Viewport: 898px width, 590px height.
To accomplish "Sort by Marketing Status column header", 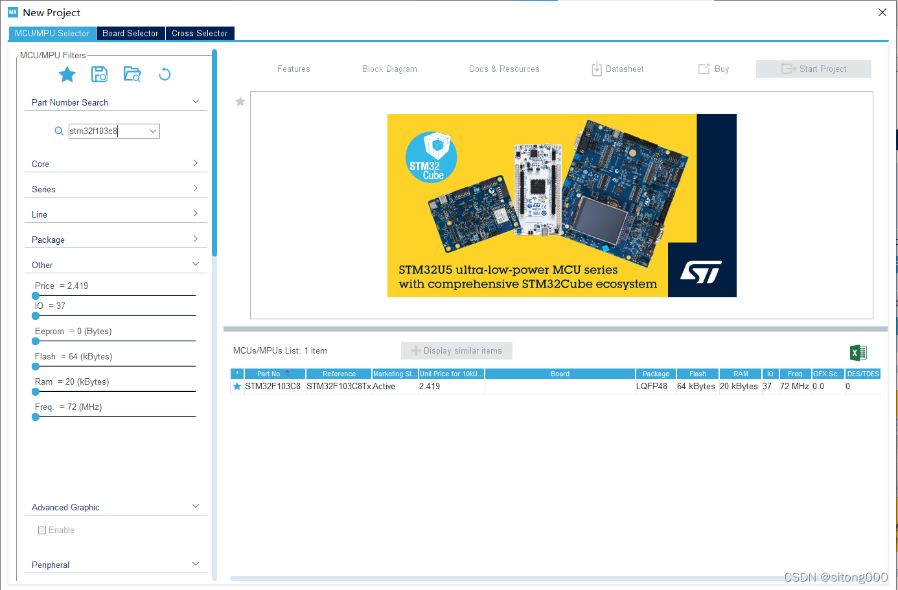I will point(395,374).
